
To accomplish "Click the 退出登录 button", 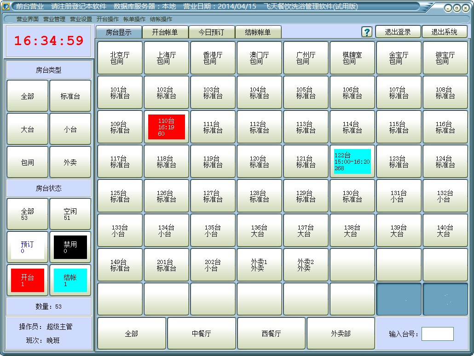I will [398, 32].
